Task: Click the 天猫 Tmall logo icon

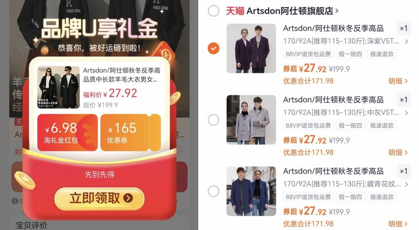Action: pyautogui.click(x=235, y=11)
